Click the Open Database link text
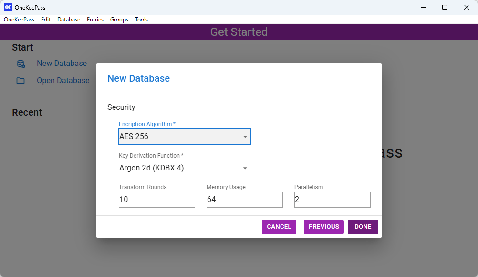 tap(63, 81)
